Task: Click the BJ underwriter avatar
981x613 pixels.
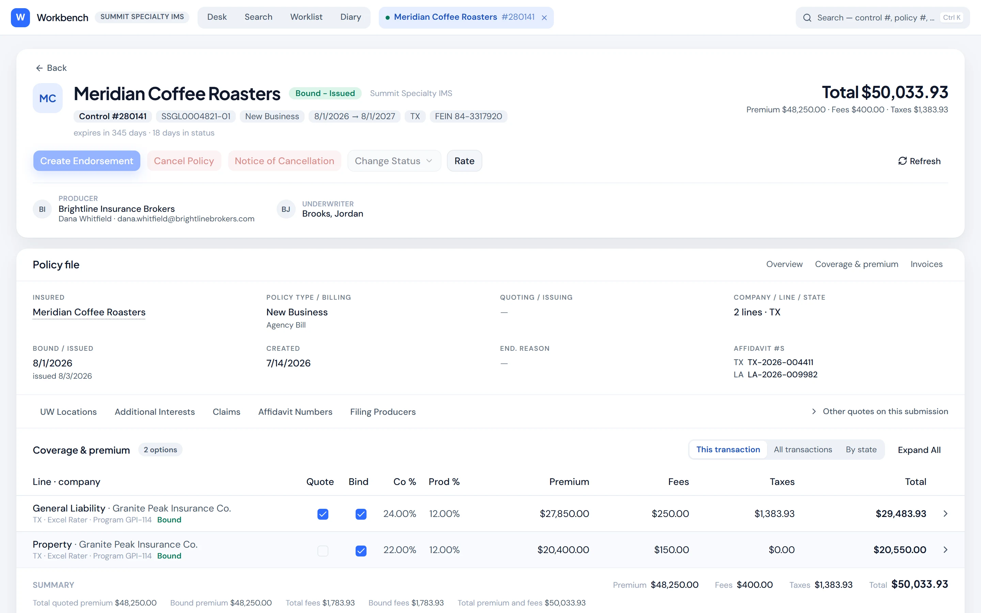Action: tap(286, 209)
